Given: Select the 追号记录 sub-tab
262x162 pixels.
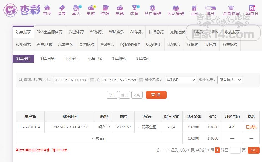Looking at the screenshot, I should (x=95, y=59).
